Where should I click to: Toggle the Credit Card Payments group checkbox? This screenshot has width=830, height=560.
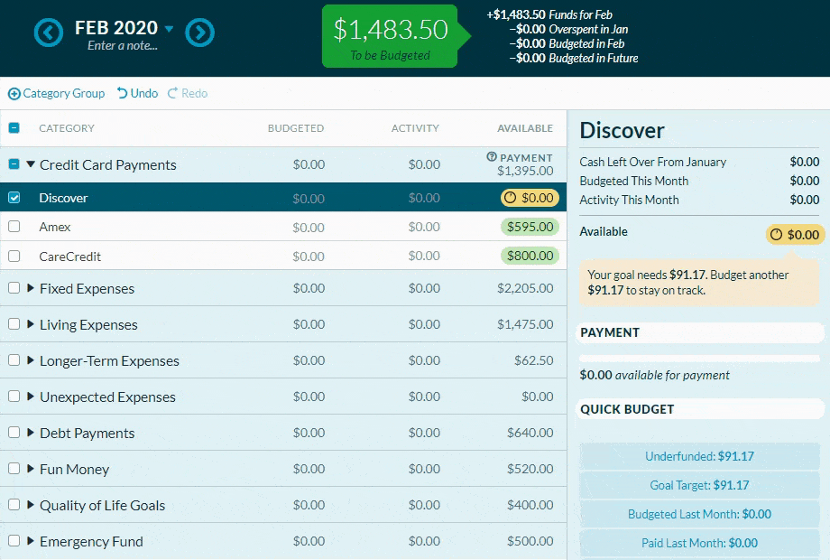(14, 164)
